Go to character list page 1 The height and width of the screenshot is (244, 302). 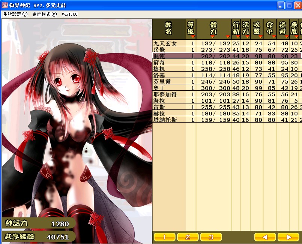coord(165,237)
